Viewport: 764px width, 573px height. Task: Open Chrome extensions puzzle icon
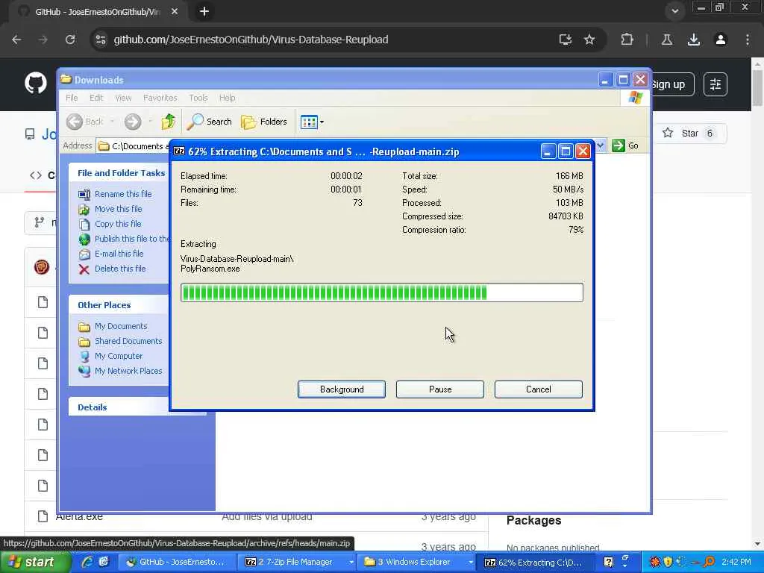coord(627,40)
